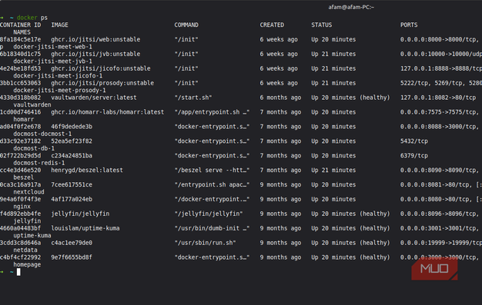Click the port value 6379/tcp
The height and width of the screenshot is (305, 482).
pos(414,155)
